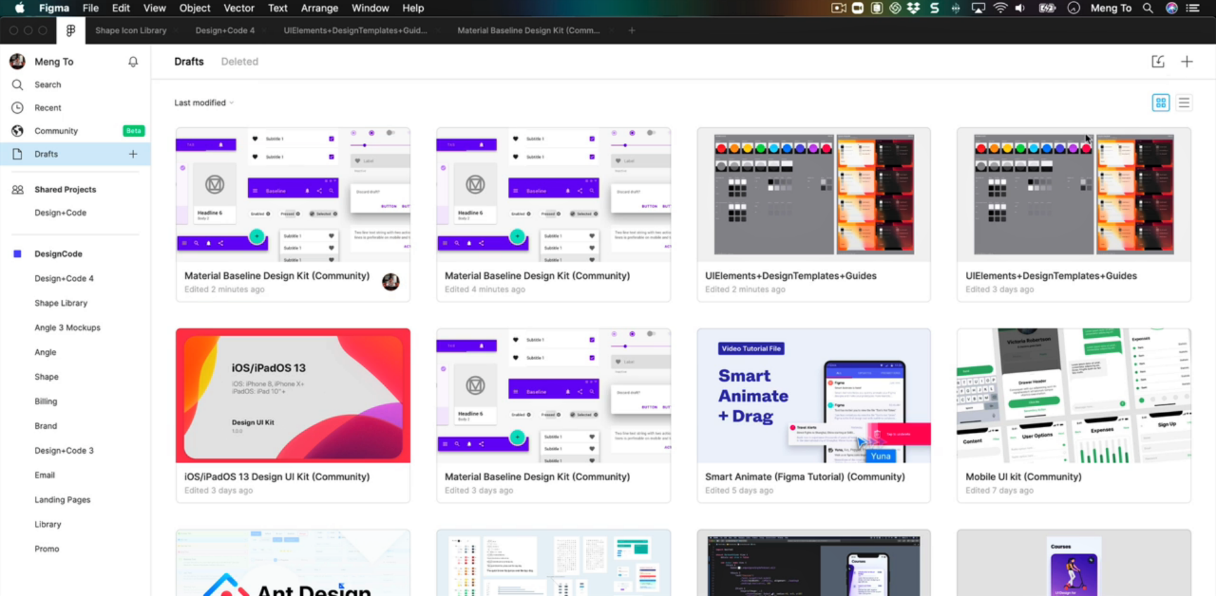
Task: Open the Figma home tab icon
Action: (70, 30)
